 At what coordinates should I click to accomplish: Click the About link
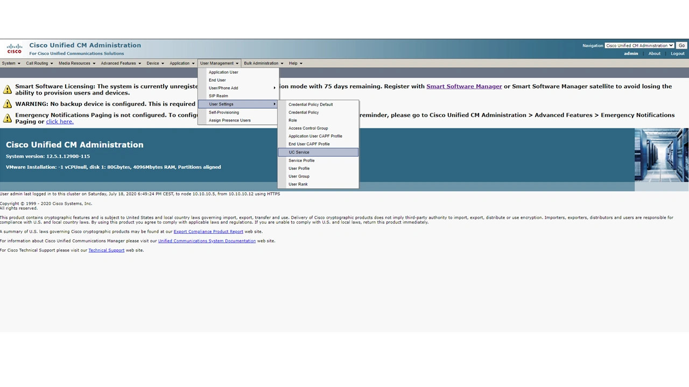pos(655,54)
